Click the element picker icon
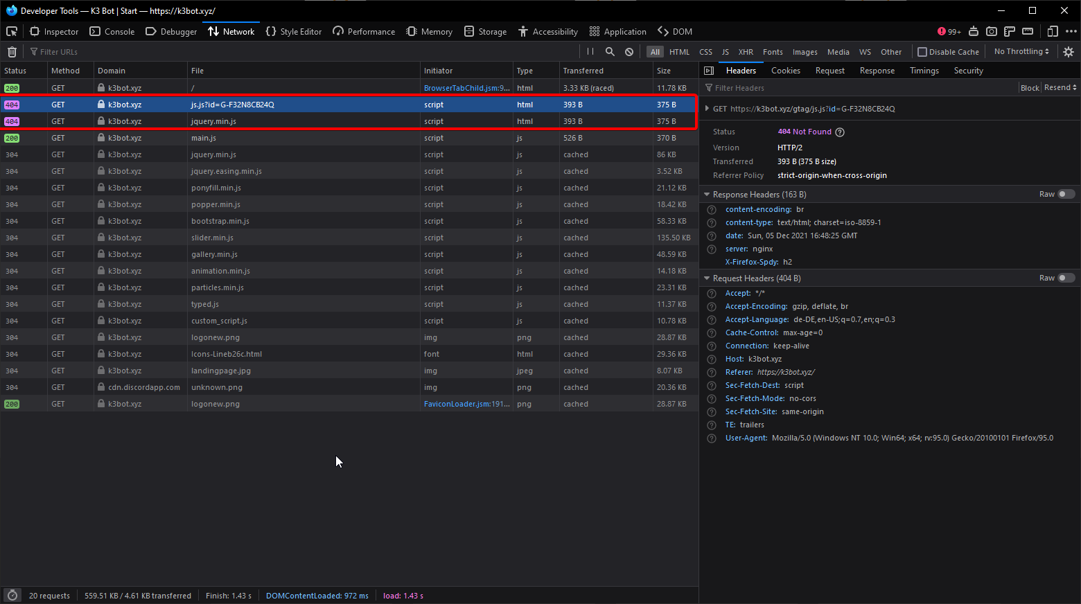This screenshot has width=1081, height=604. [x=12, y=31]
